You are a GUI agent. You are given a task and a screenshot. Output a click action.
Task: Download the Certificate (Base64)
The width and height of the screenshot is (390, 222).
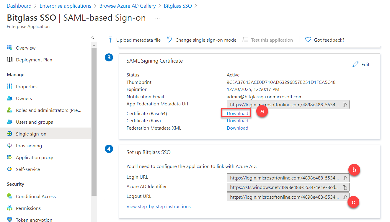[x=237, y=113]
